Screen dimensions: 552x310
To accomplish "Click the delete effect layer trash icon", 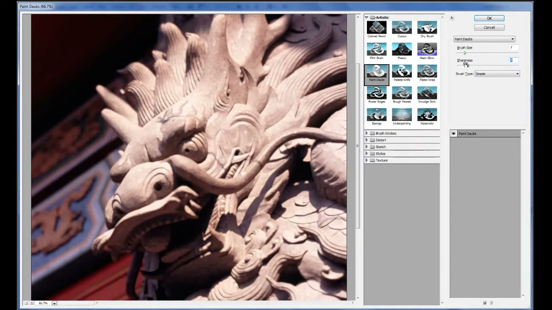I will [491, 303].
